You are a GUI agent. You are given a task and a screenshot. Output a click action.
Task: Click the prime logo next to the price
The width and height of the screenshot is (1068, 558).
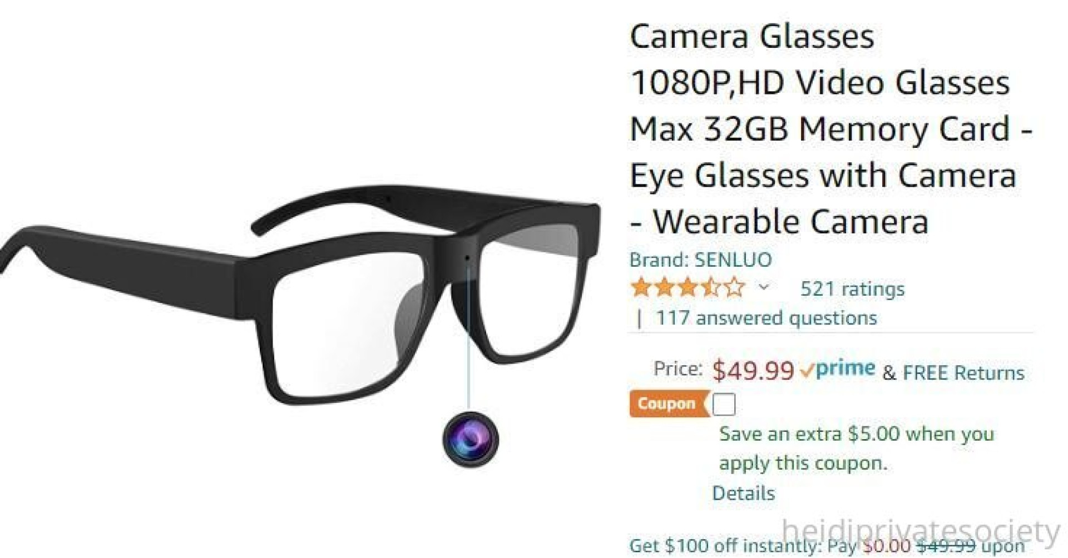[838, 369]
